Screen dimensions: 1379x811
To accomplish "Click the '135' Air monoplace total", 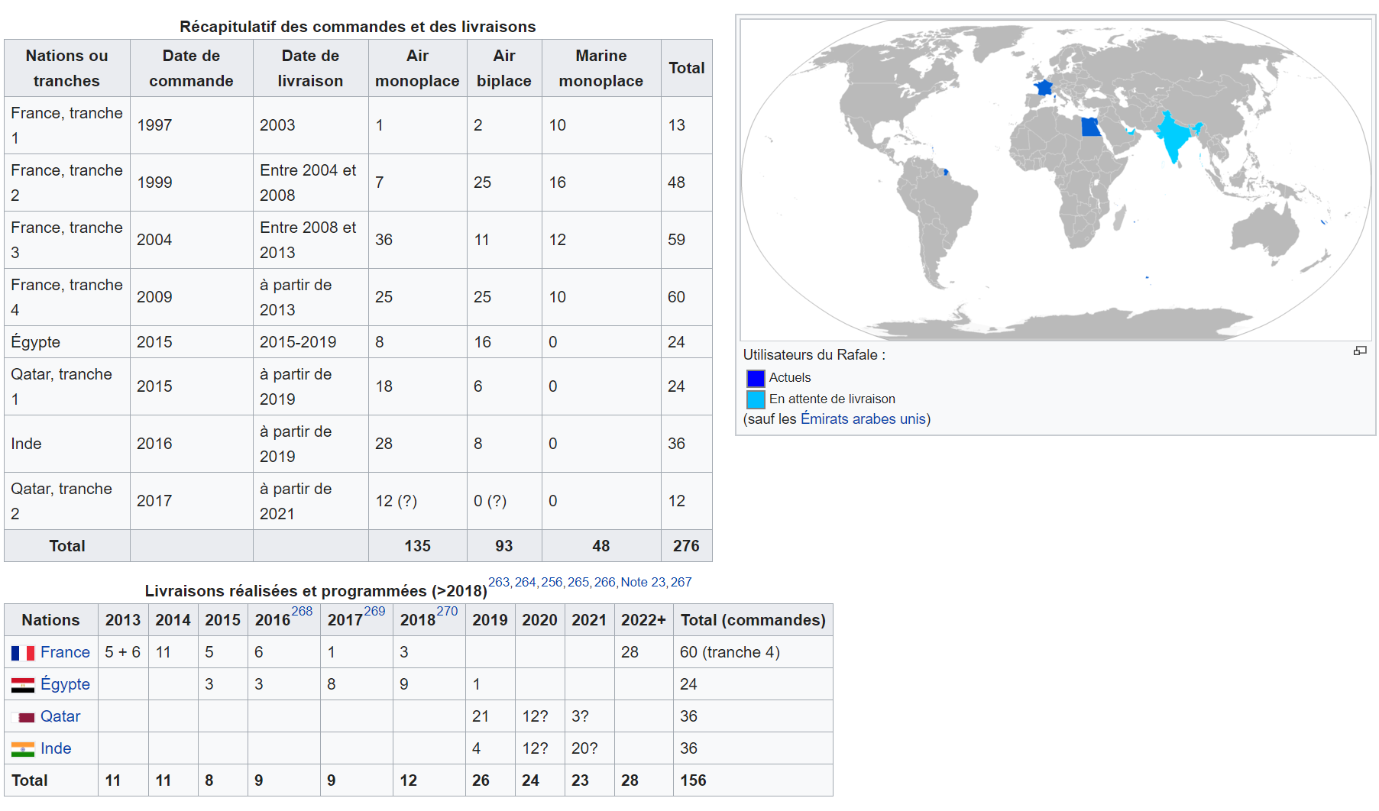I will coord(417,546).
